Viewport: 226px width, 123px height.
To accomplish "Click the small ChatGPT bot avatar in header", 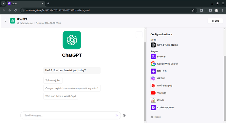I will (x=12, y=21).
